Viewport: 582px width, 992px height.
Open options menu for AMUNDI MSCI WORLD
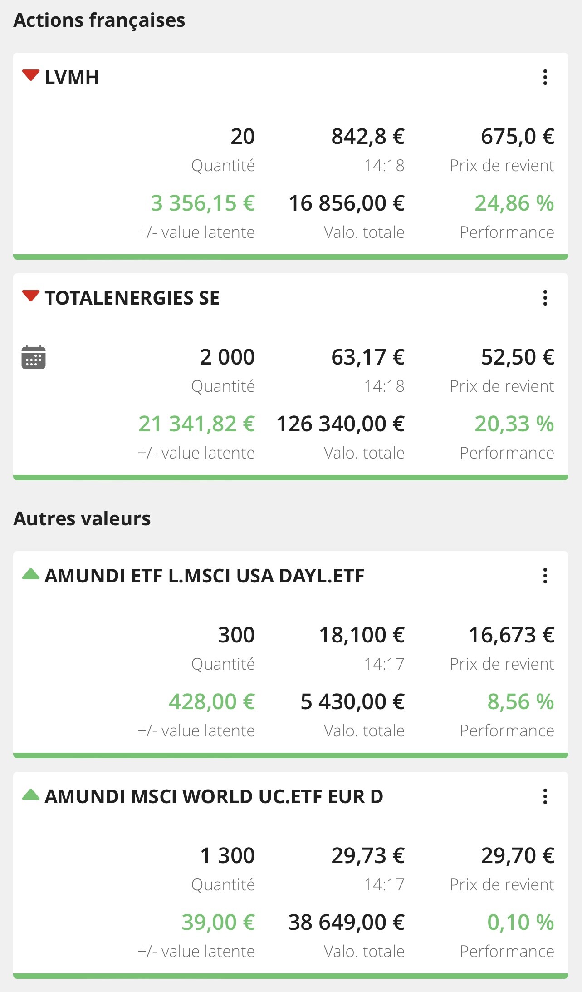(x=545, y=796)
